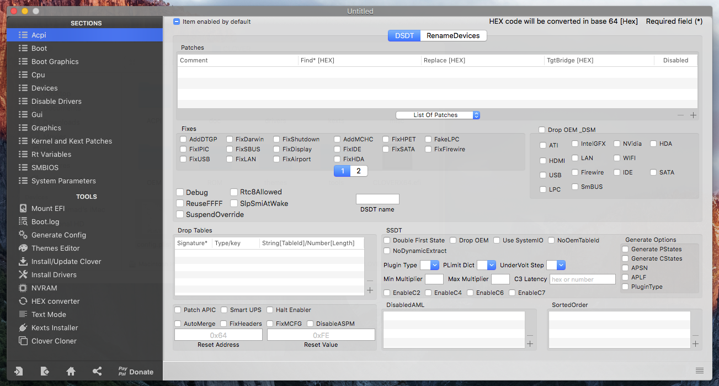
Task: Enable the Debug checkbox
Action: (x=180, y=192)
